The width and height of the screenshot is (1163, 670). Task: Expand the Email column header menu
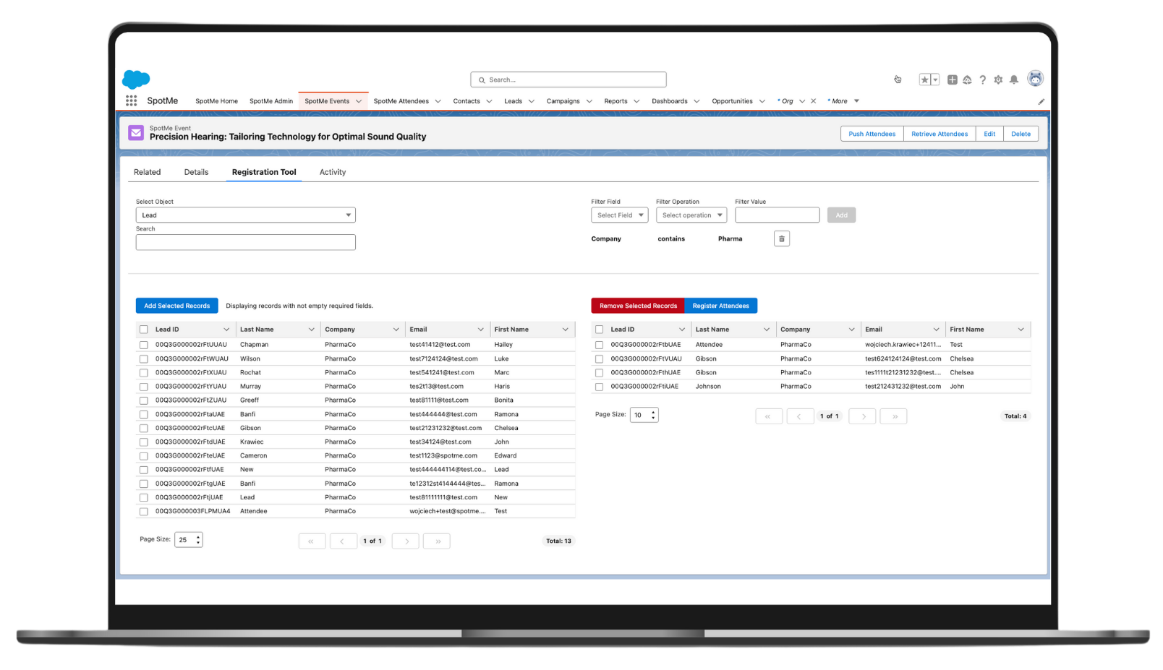pos(481,329)
